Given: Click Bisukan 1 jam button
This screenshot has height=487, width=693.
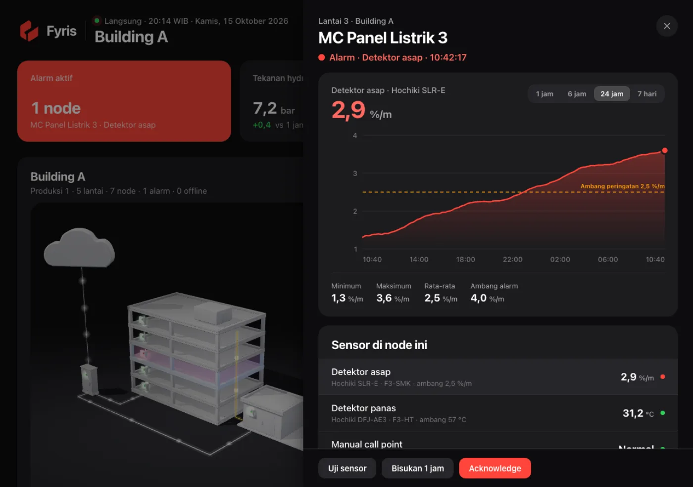Looking at the screenshot, I should [x=417, y=468].
